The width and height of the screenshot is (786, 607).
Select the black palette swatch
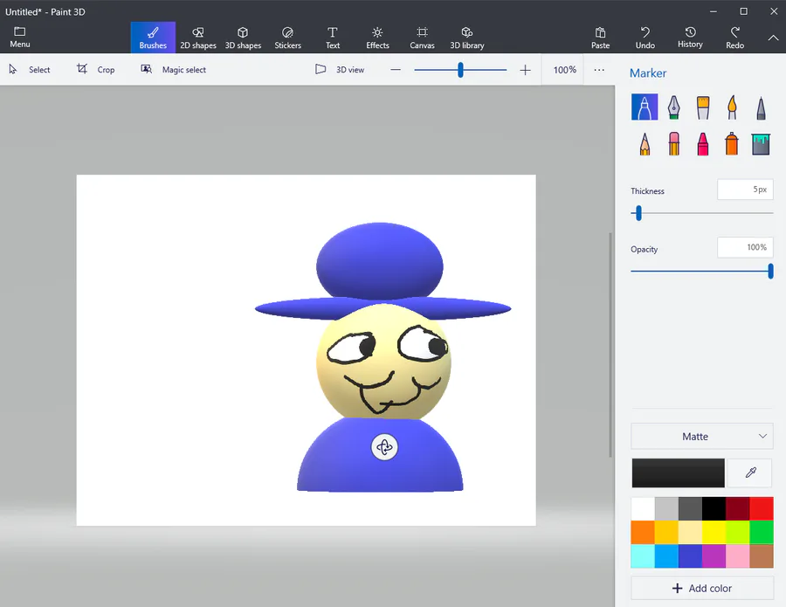pos(714,509)
